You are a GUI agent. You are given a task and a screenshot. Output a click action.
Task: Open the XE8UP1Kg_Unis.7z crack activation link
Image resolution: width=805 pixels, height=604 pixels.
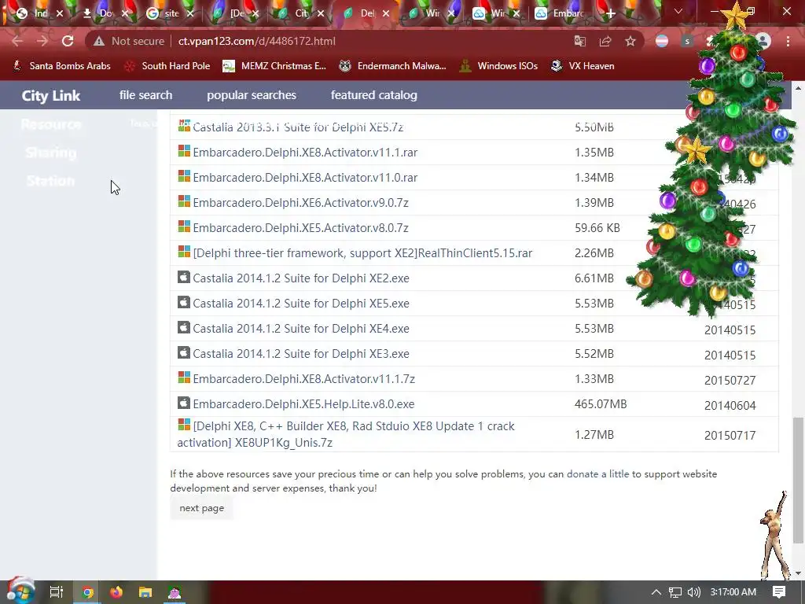click(x=346, y=434)
